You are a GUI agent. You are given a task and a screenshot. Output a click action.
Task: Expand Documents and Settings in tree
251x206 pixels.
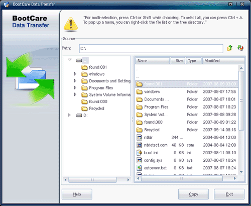[x=75, y=81]
